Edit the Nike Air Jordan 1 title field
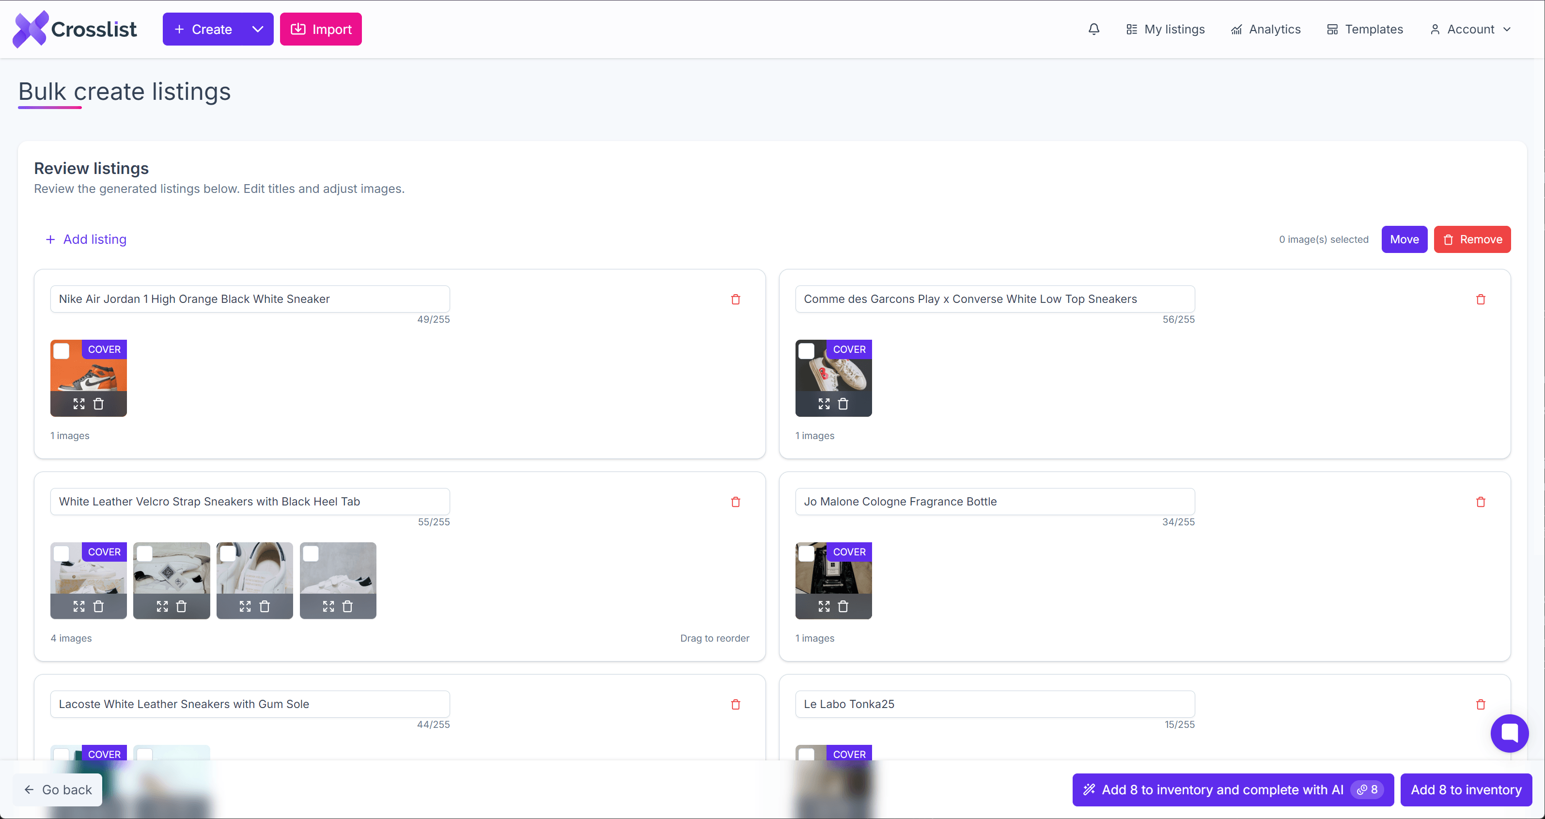 (x=250, y=299)
